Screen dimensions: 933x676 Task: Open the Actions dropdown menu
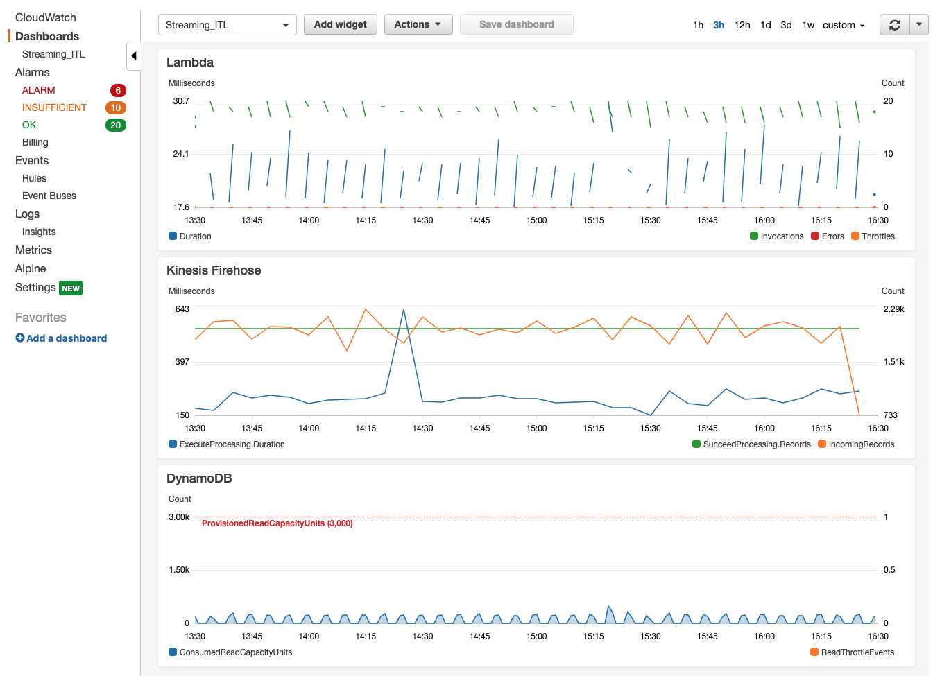click(x=418, y=24)
